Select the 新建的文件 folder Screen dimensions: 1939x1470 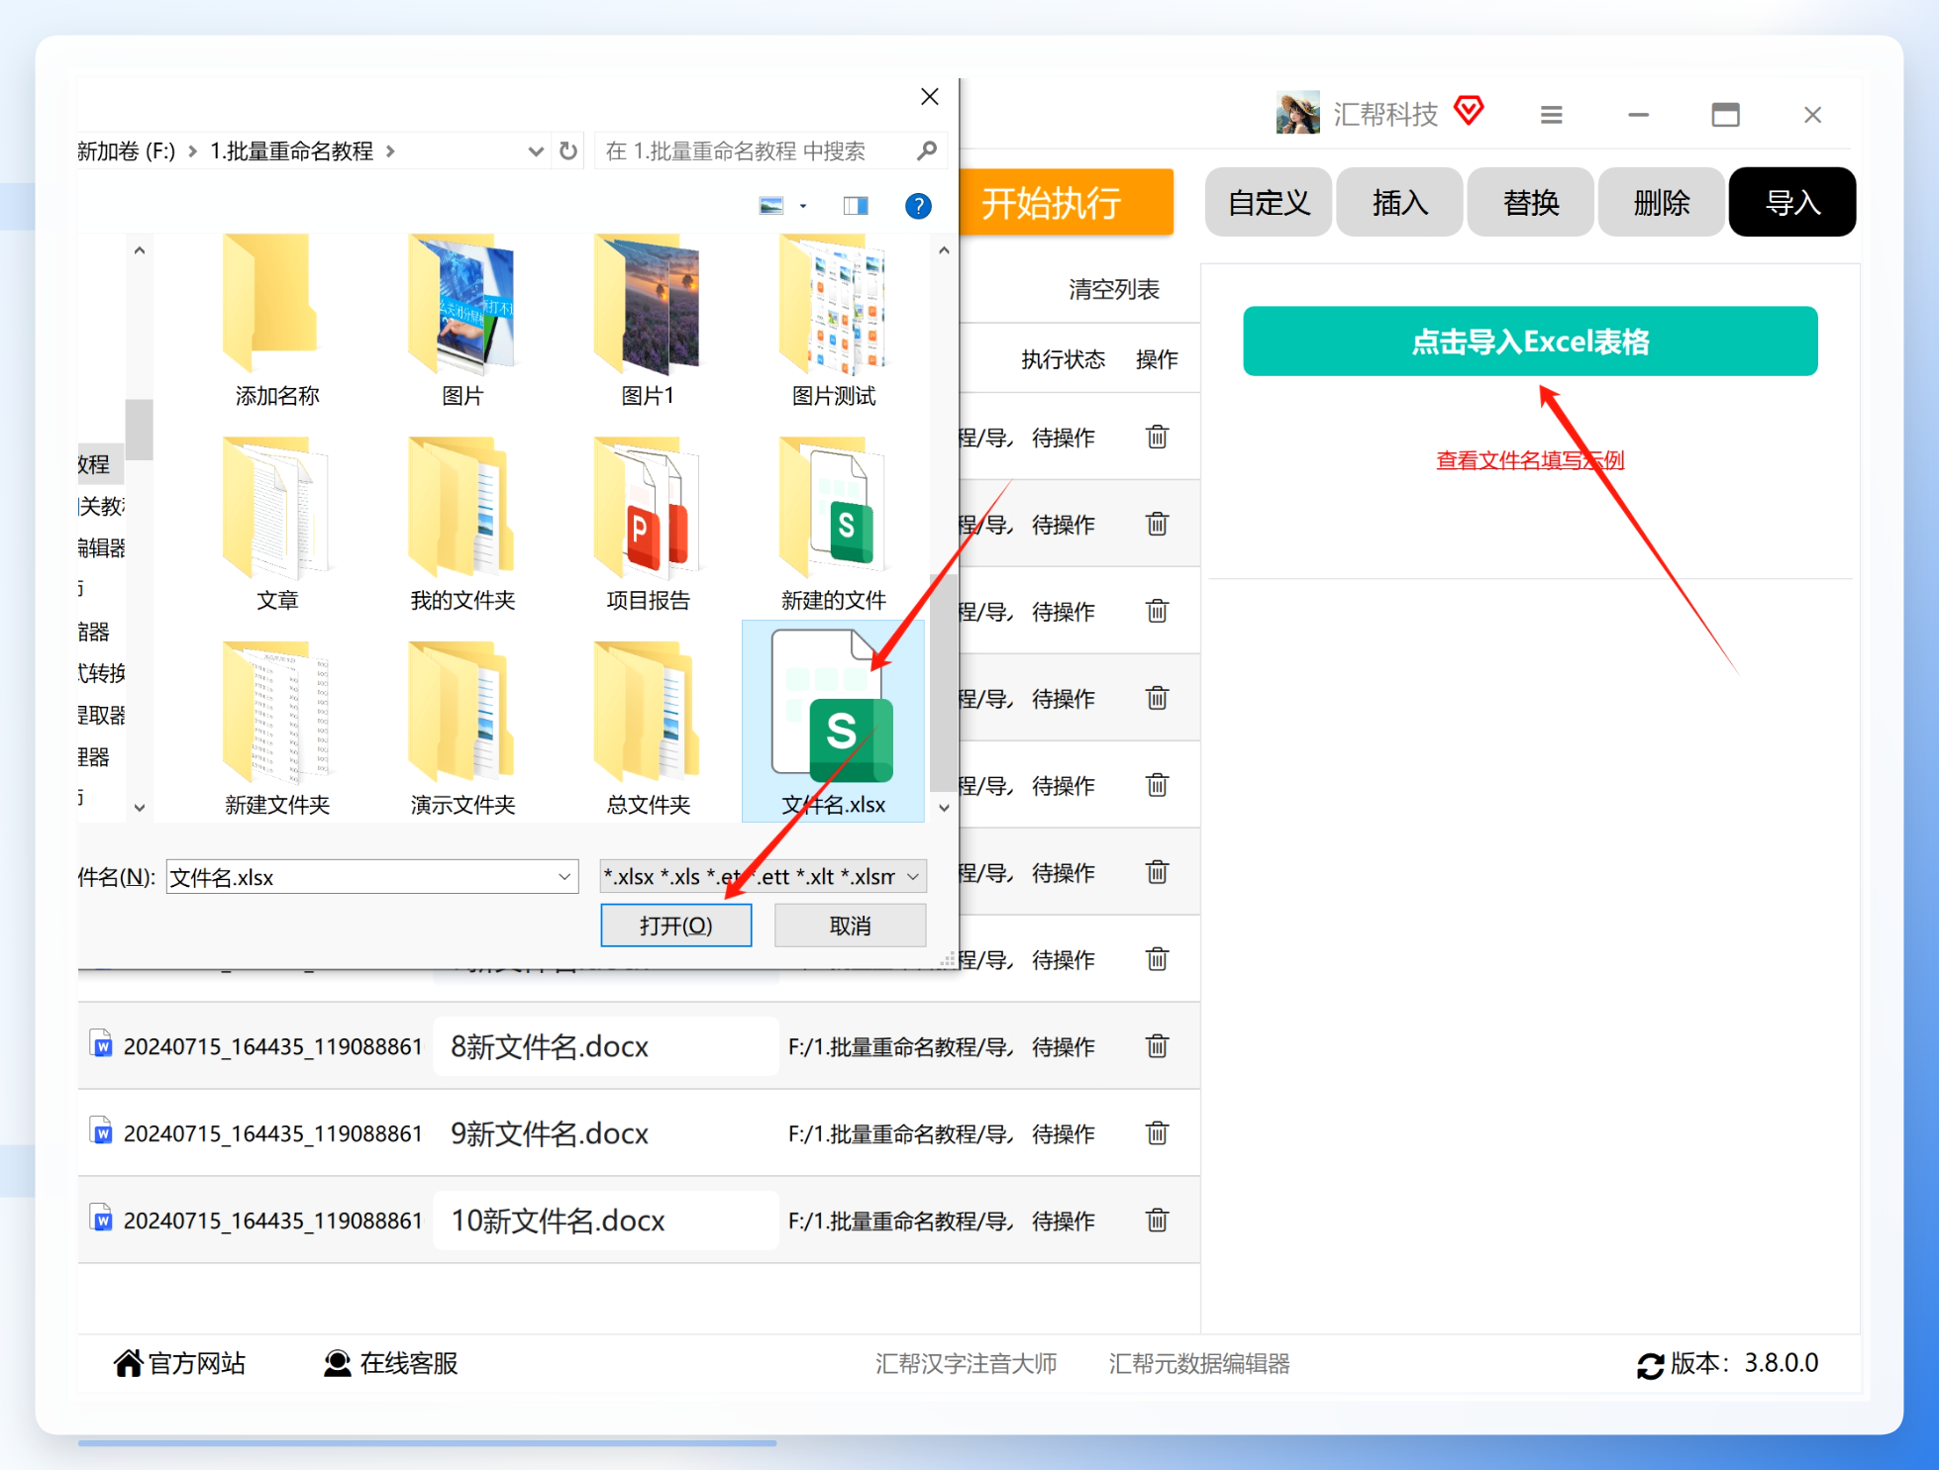[x=833, y=525]
